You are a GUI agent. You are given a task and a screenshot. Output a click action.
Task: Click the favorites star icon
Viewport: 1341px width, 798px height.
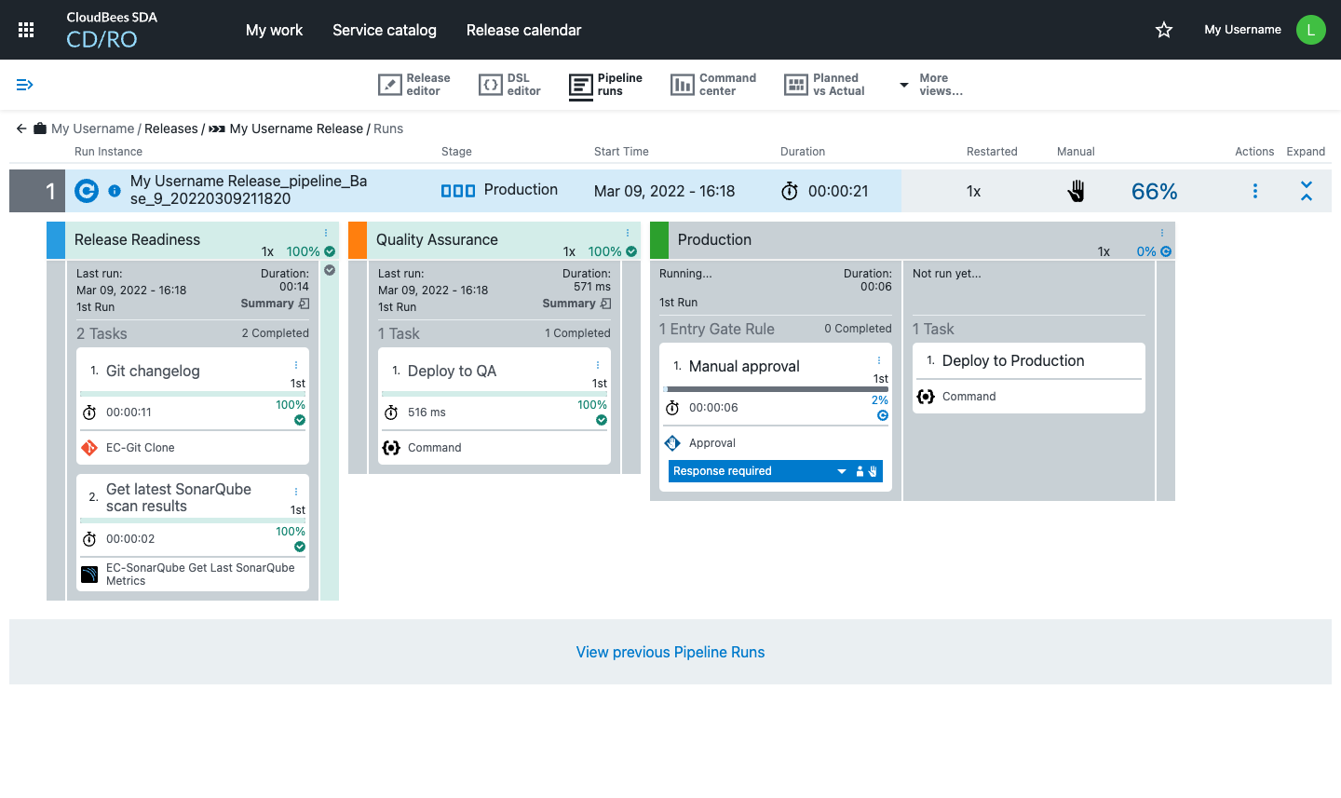coord(1164,30)
